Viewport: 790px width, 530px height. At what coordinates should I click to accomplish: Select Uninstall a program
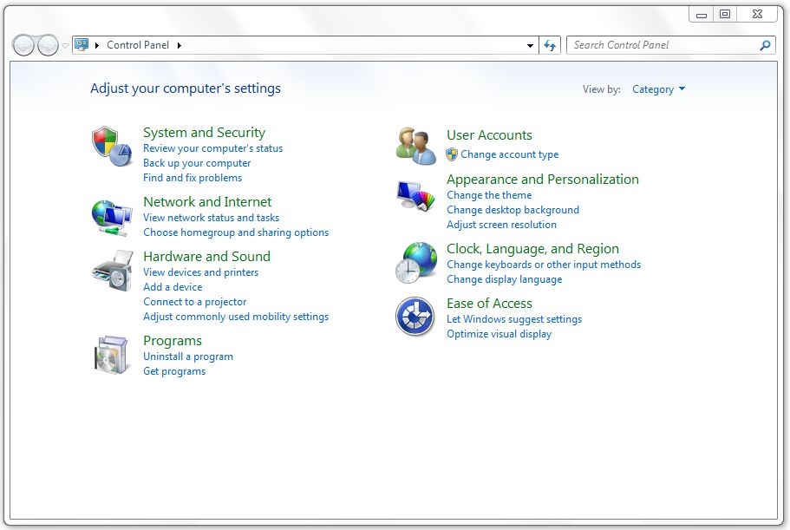188,357
